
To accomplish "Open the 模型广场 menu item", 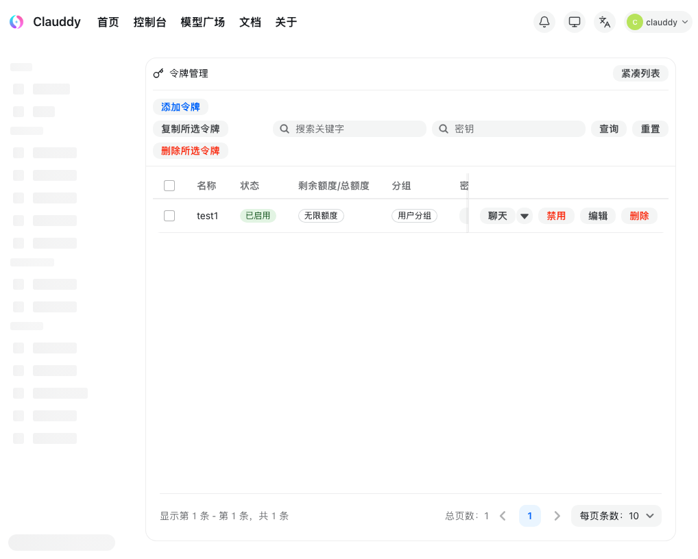I will 202,22.
